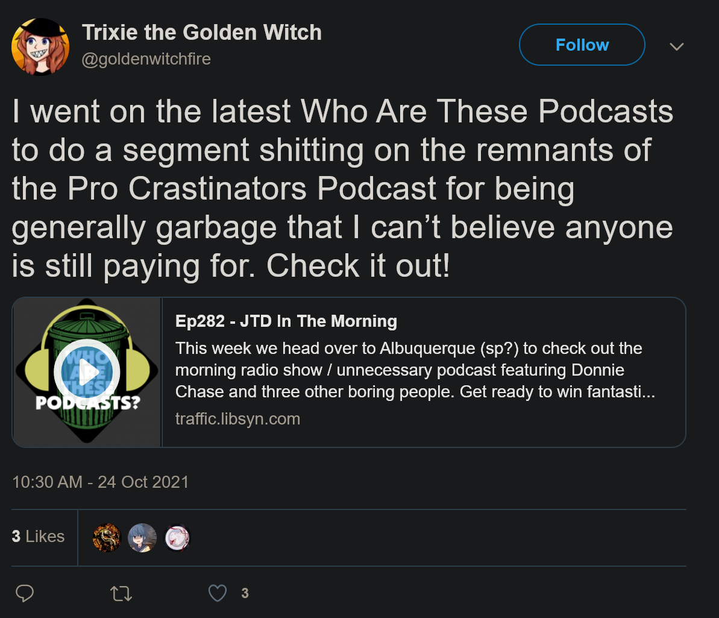The height and width of the screenshot is (618, 719).
Task: Click the like count number beside the heart
Action: tap(245, 593)
